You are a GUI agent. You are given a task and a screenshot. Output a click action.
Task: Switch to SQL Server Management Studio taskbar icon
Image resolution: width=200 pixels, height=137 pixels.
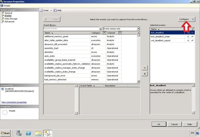click(48, 133)
